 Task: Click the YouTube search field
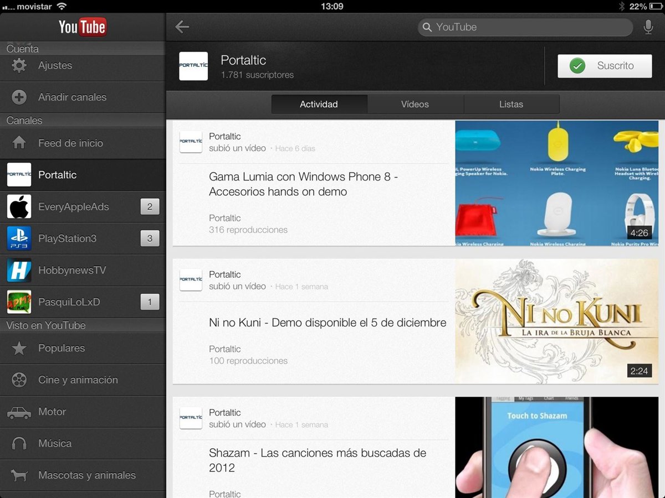pyautogui.click(x=525, y=27)
